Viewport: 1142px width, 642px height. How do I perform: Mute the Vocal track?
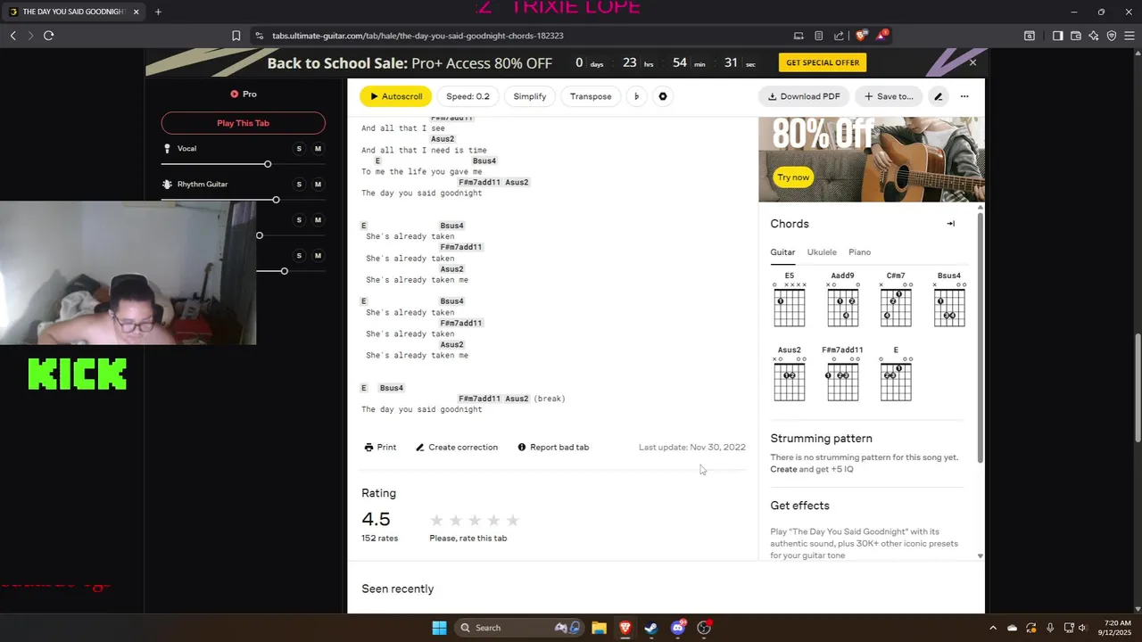(x=318, y=149)
